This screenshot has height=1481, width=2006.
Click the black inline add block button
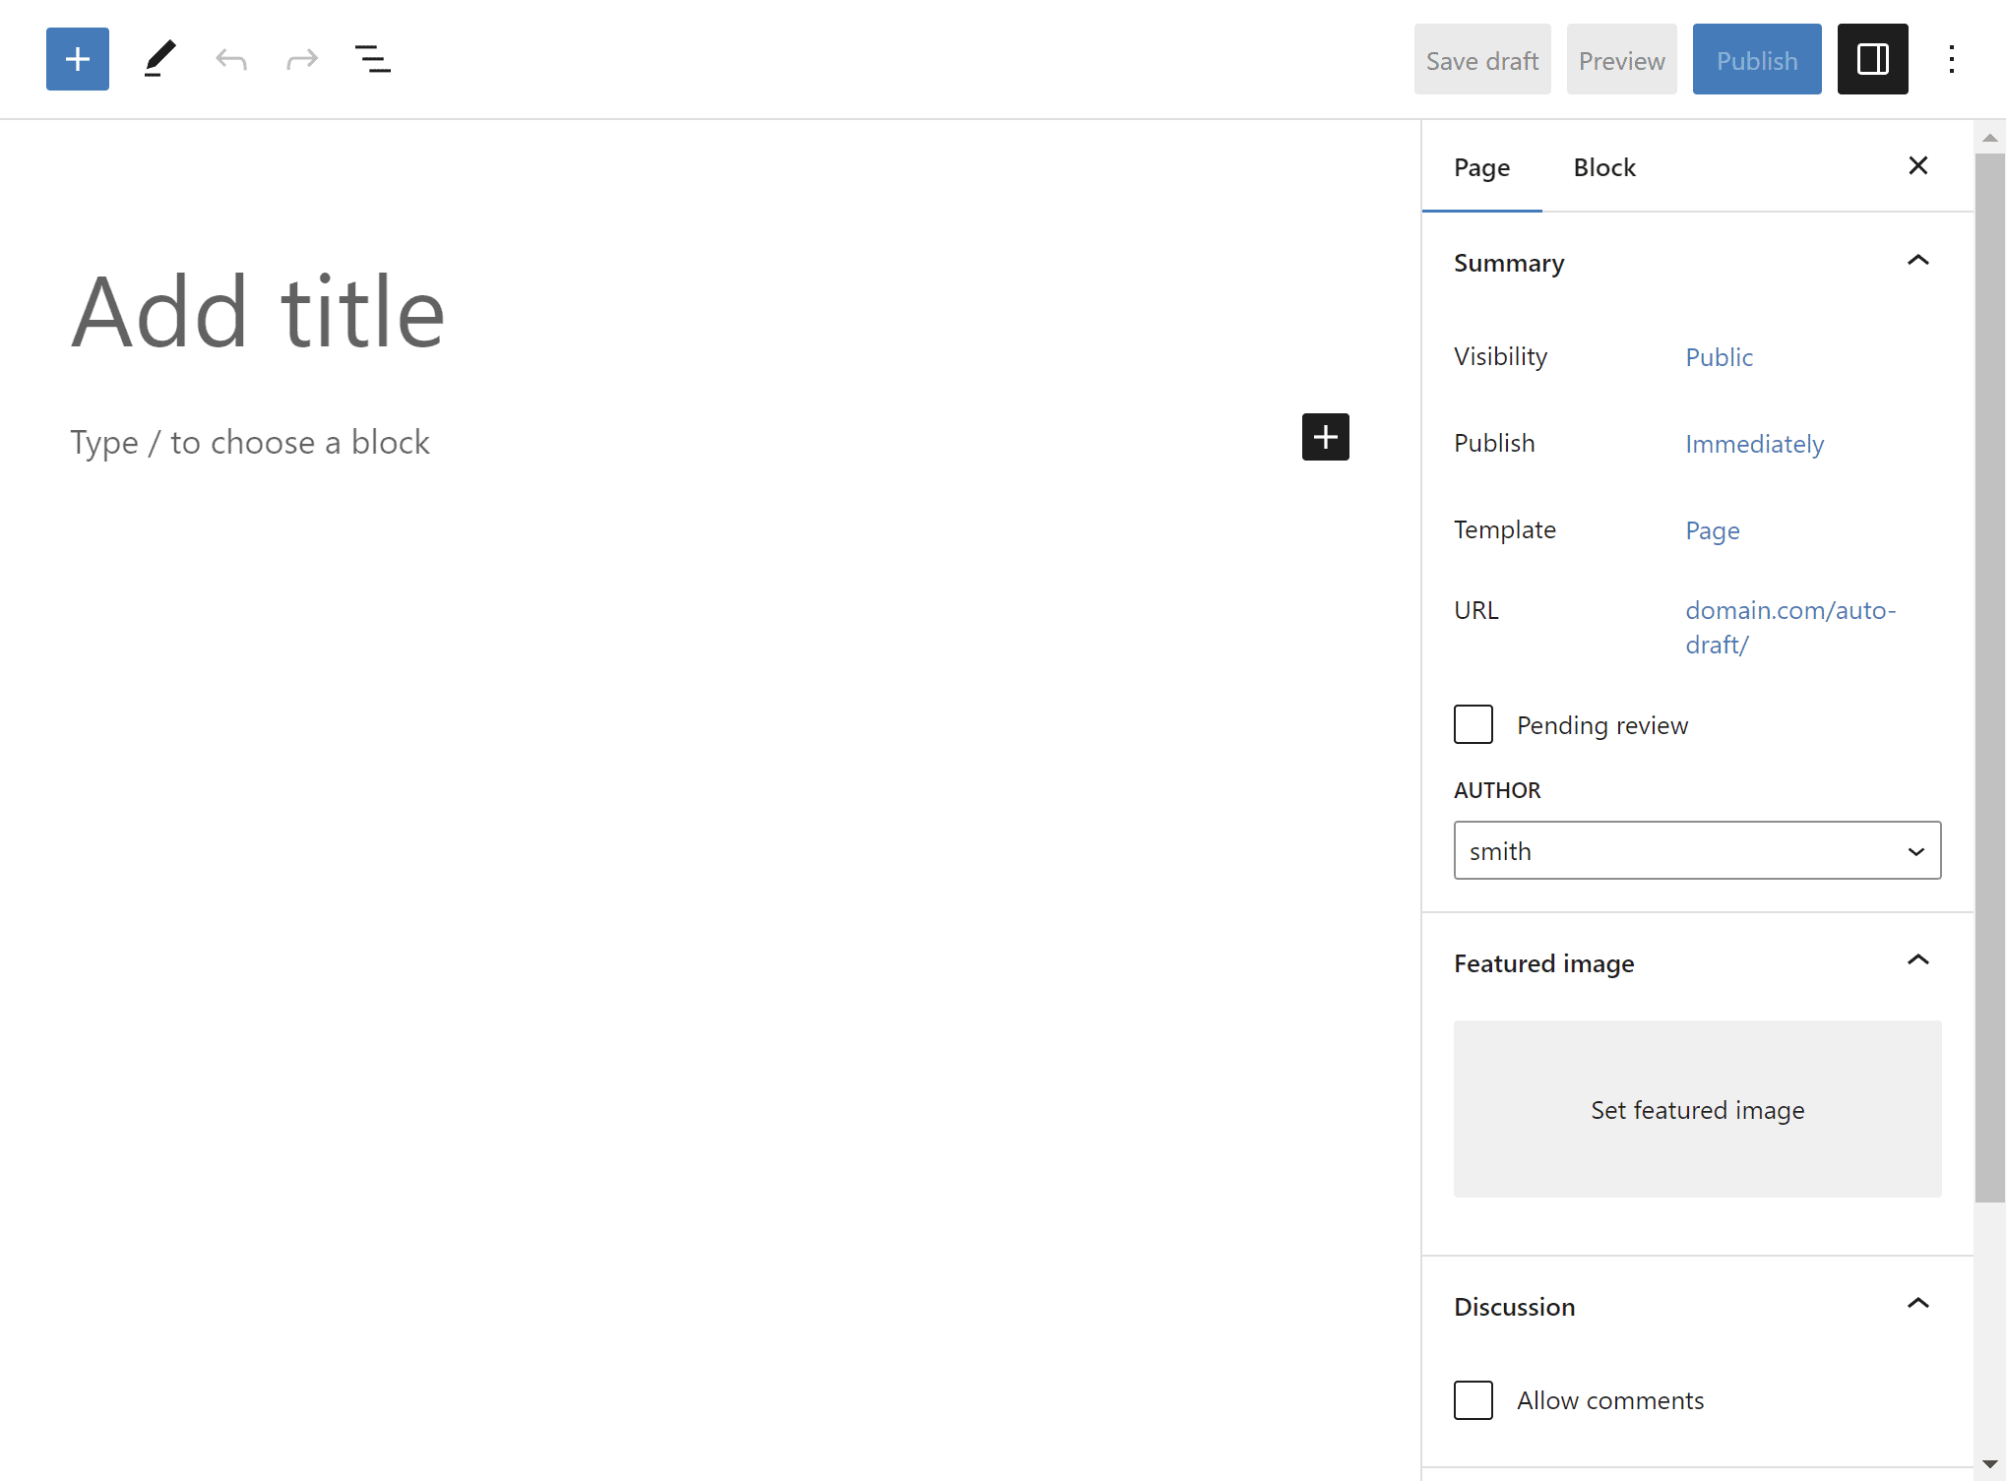point(1325,437)
